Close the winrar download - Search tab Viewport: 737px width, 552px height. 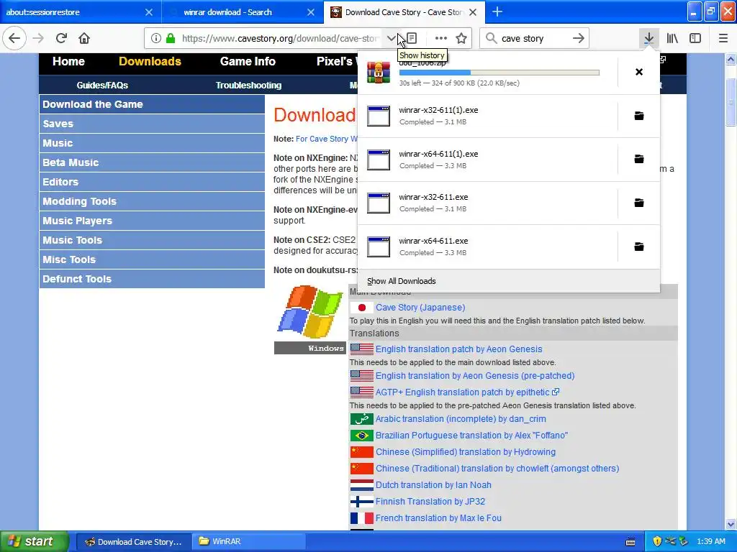click(x=311, y=12)
